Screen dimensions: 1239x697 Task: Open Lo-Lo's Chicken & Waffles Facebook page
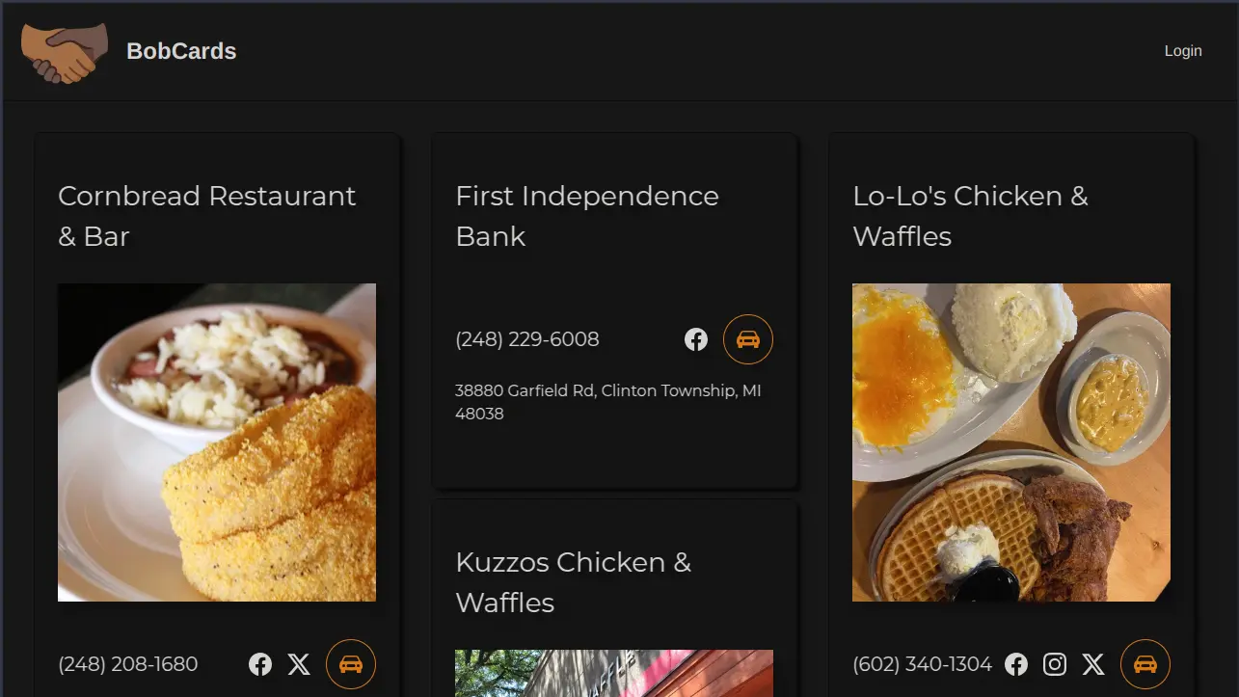coord(1016,664)
